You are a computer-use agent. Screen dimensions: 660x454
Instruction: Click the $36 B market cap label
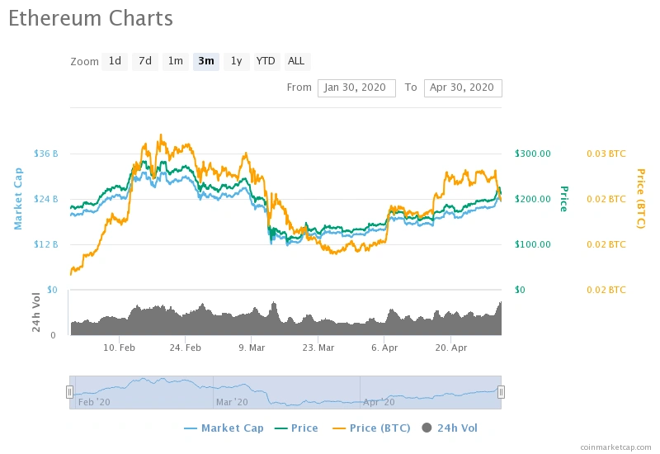click(x=46, y=154)
